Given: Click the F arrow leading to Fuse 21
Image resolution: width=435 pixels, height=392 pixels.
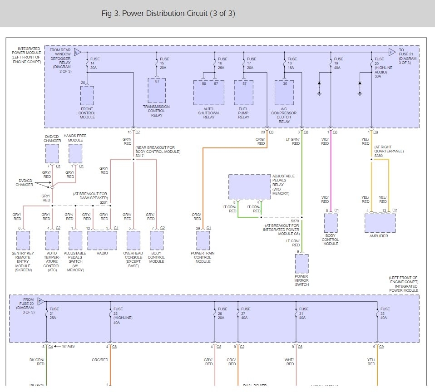Looking at the screenshot, I should click(392, 52).
